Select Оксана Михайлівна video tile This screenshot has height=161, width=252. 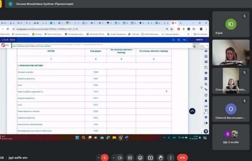coord(231,53)
